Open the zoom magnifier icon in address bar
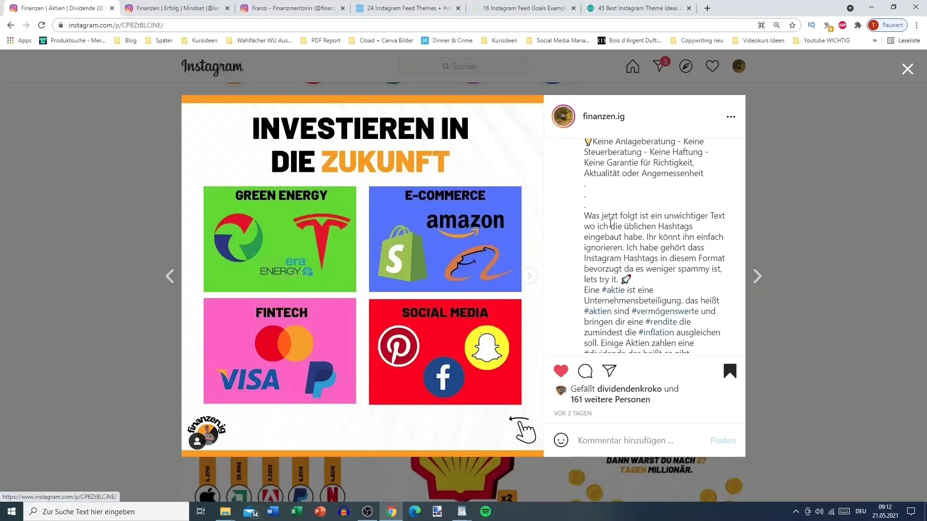The width and height of the screenshot is (927, 521). 777,25
